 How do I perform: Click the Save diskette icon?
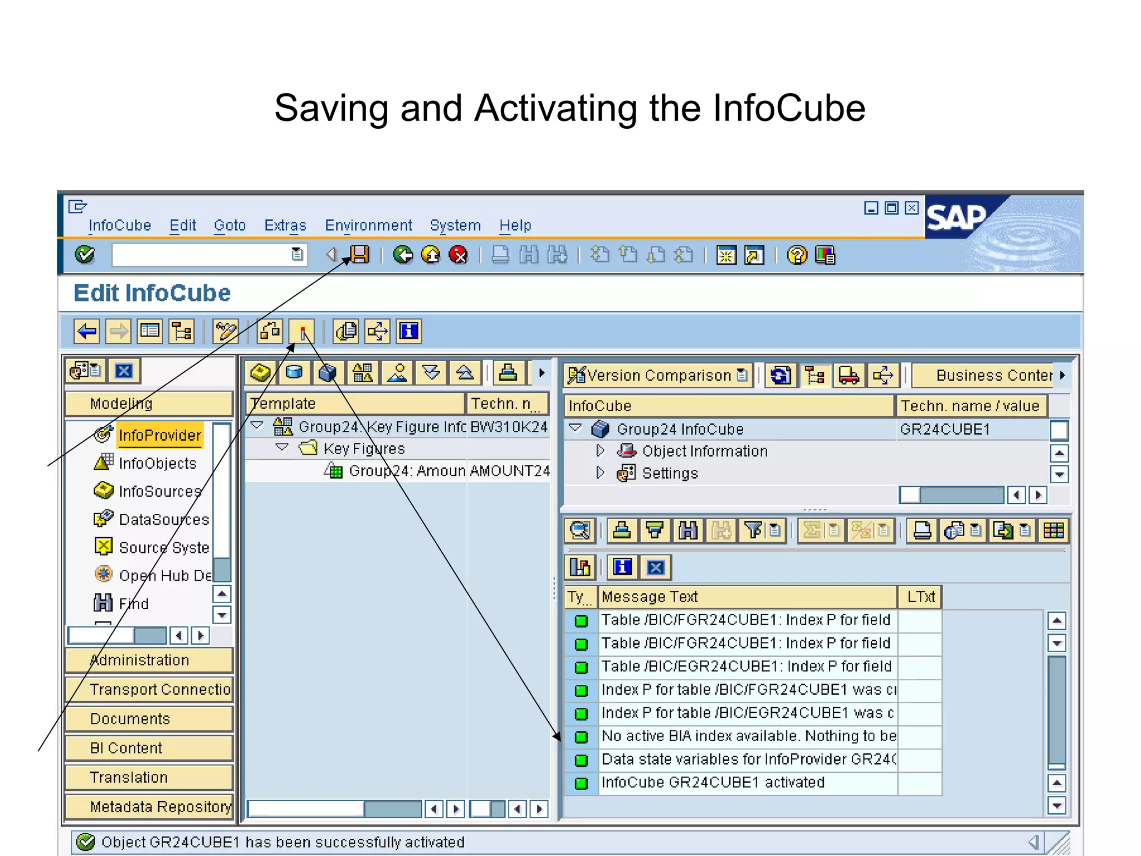(359, 255)
